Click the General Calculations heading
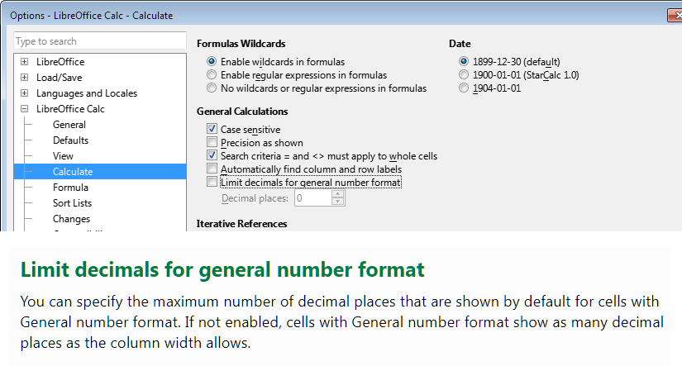This screenshot has width=682, height=366. [x=242, y=112]
